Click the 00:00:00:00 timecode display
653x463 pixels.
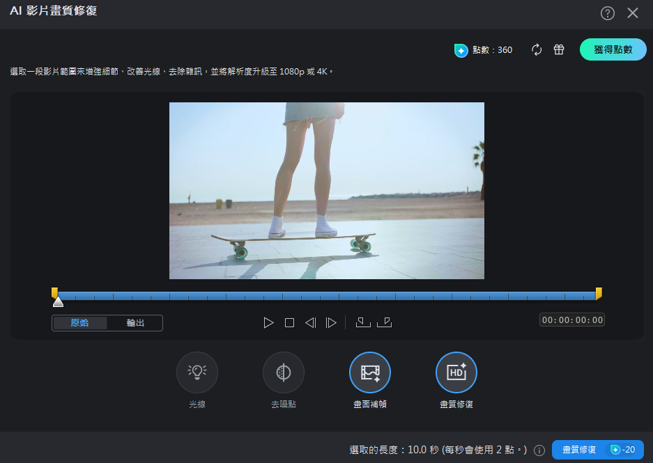[571, 320]
